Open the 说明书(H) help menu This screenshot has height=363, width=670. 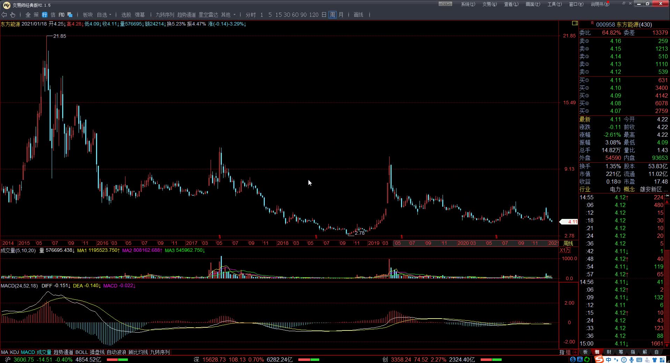click(600, 4)
